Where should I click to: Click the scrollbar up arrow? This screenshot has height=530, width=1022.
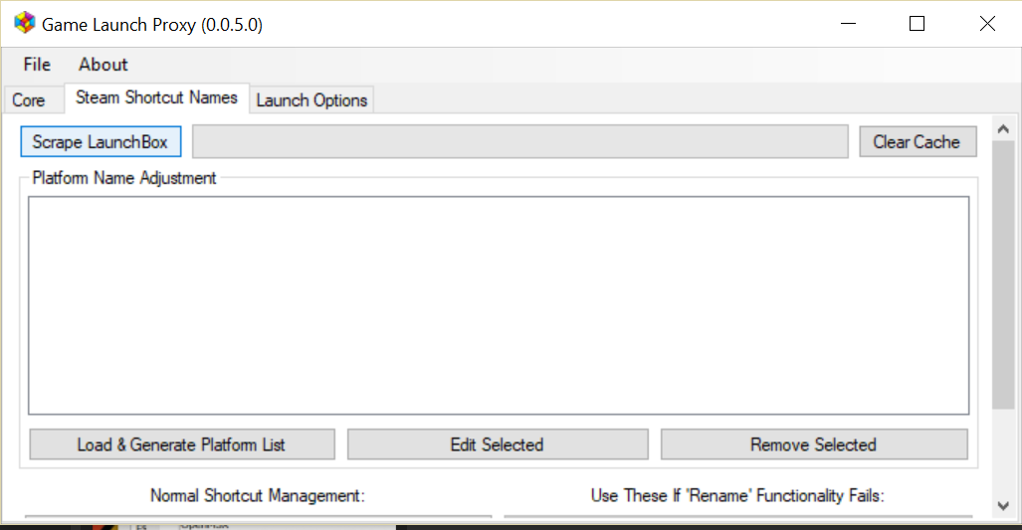(1004, 129)
